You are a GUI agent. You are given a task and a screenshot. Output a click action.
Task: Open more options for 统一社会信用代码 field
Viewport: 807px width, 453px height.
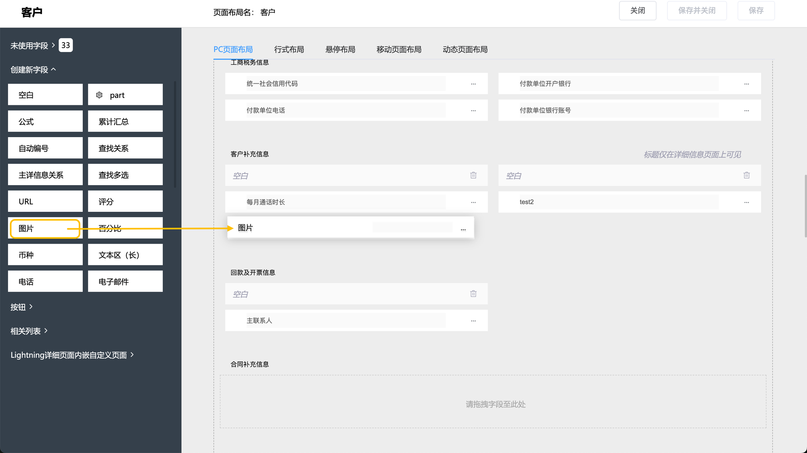tap(473, 84)
